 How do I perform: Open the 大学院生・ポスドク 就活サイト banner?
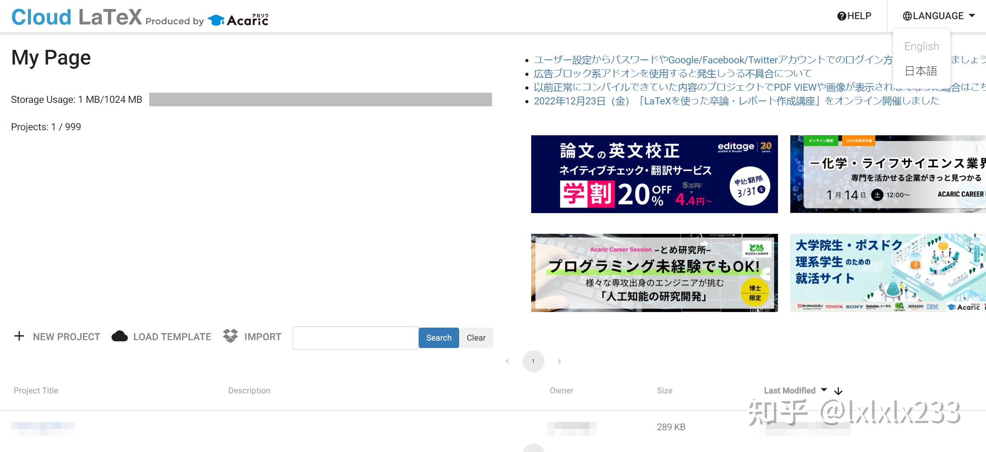(x=888, y=273)
